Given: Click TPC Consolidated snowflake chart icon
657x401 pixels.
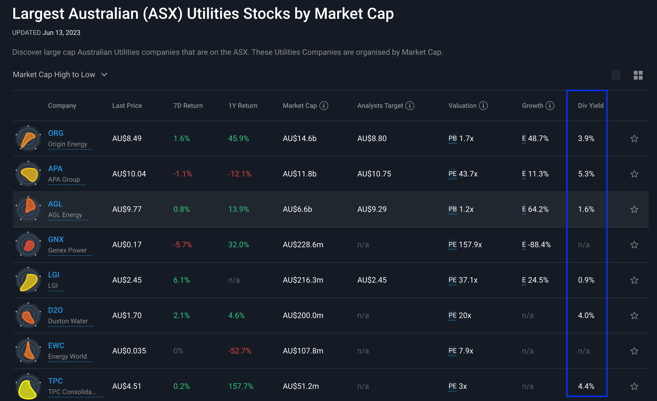Looking at the screenshot, I should coord(28,386).
